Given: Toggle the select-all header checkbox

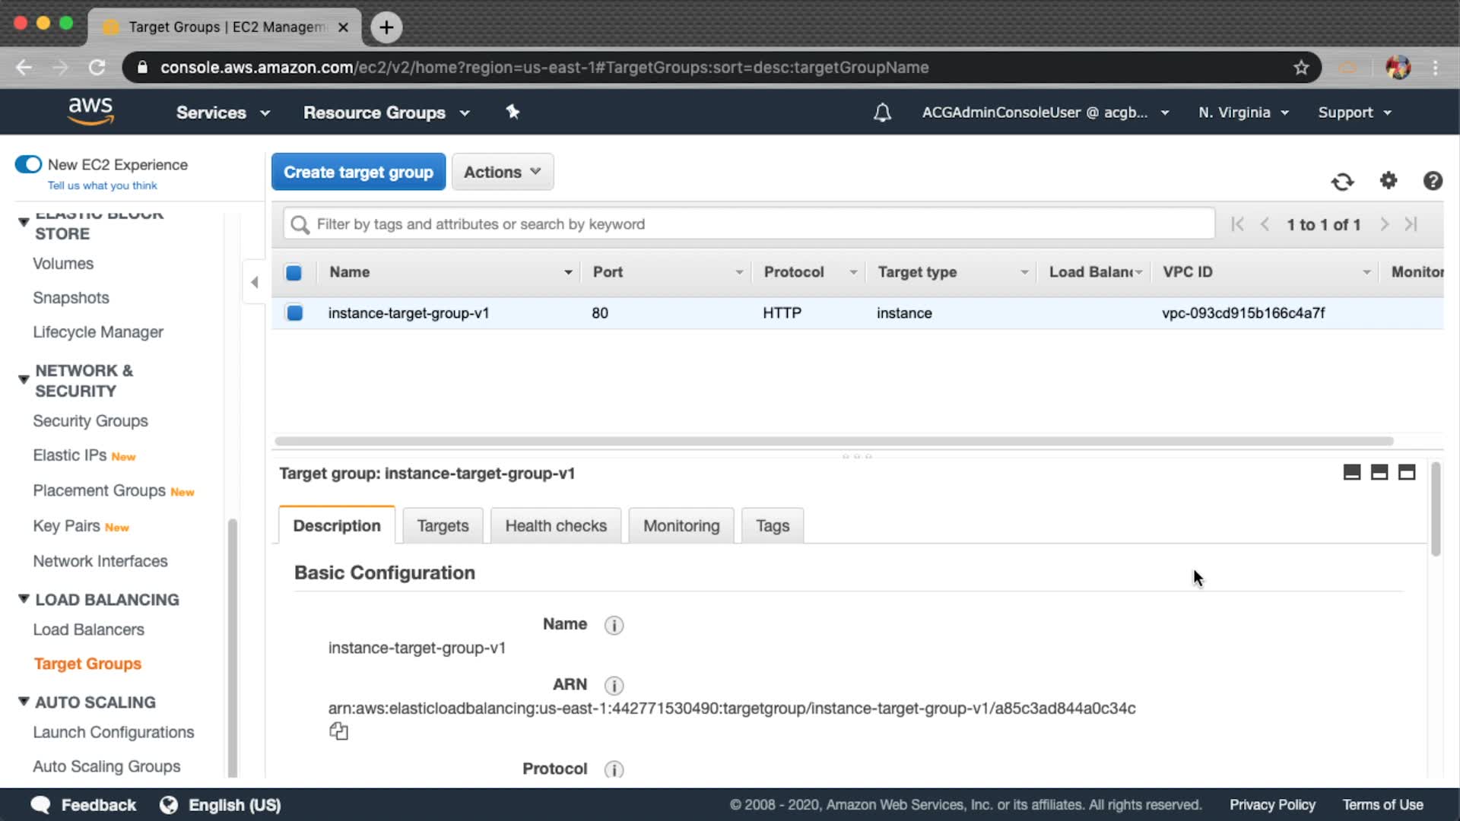Looking at the screenshot, I should click(294, 272).
